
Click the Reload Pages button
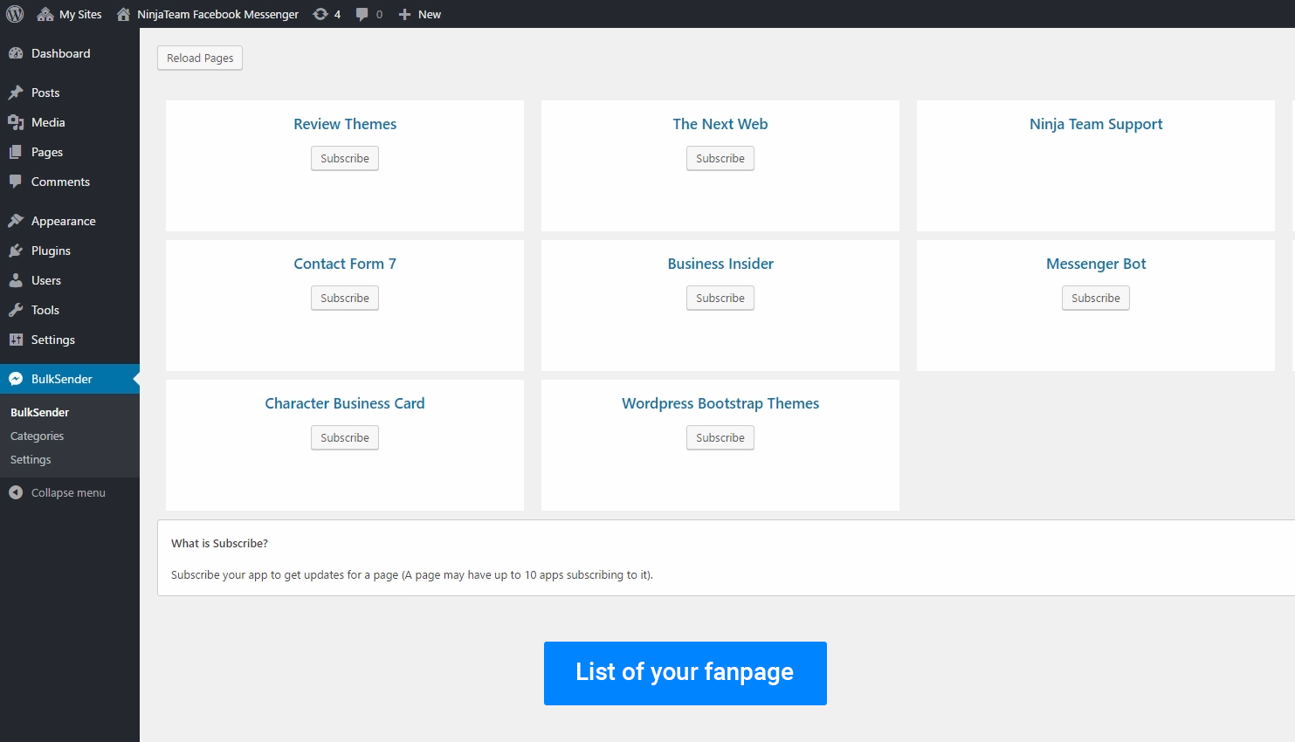[199, 58]
